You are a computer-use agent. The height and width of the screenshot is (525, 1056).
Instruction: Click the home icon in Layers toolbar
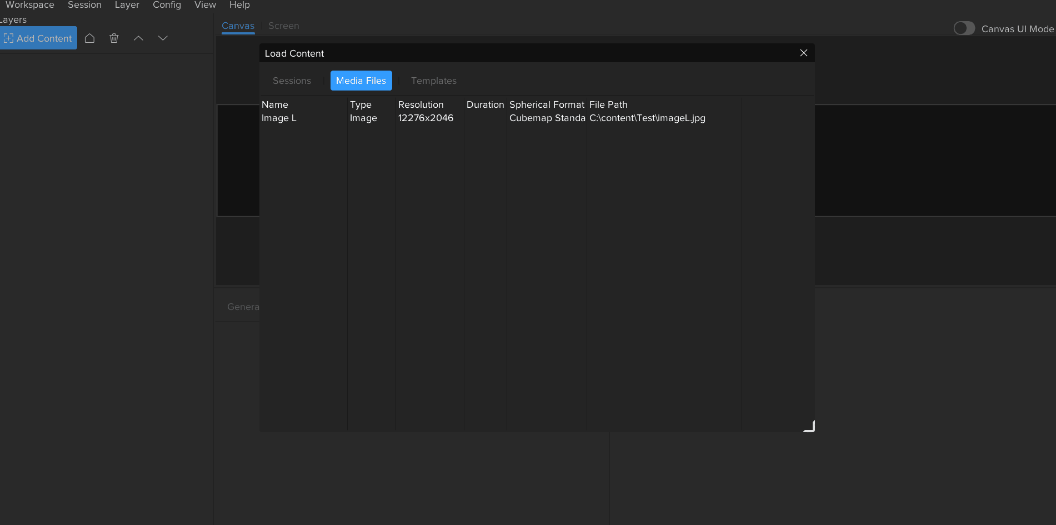click(x=89, y=38)
